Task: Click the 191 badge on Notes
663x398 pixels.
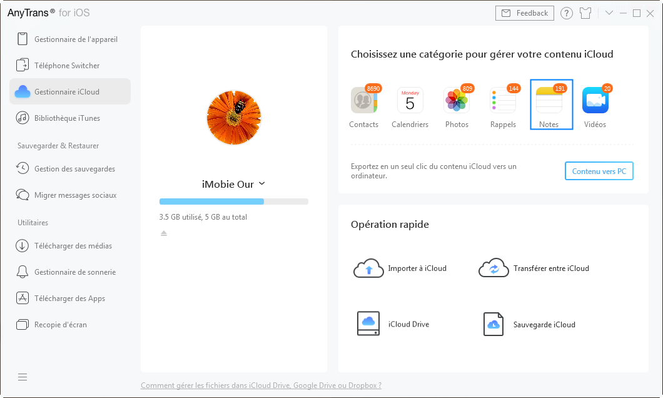Action: point(560,88)
